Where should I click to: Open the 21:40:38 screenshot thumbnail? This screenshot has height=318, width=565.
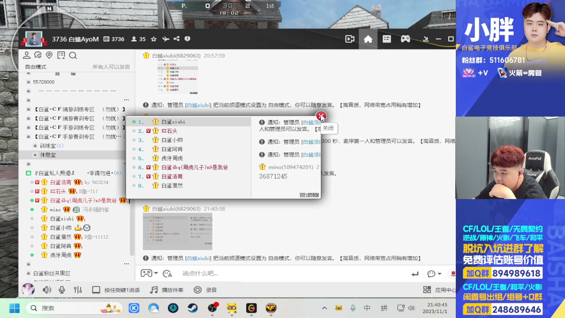(x=177, y=231)
